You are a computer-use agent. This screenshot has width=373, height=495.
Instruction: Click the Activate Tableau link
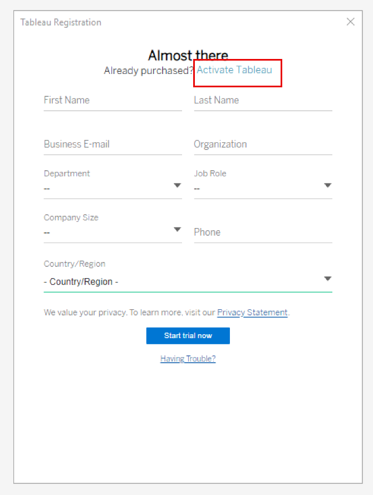pos(234,70)
